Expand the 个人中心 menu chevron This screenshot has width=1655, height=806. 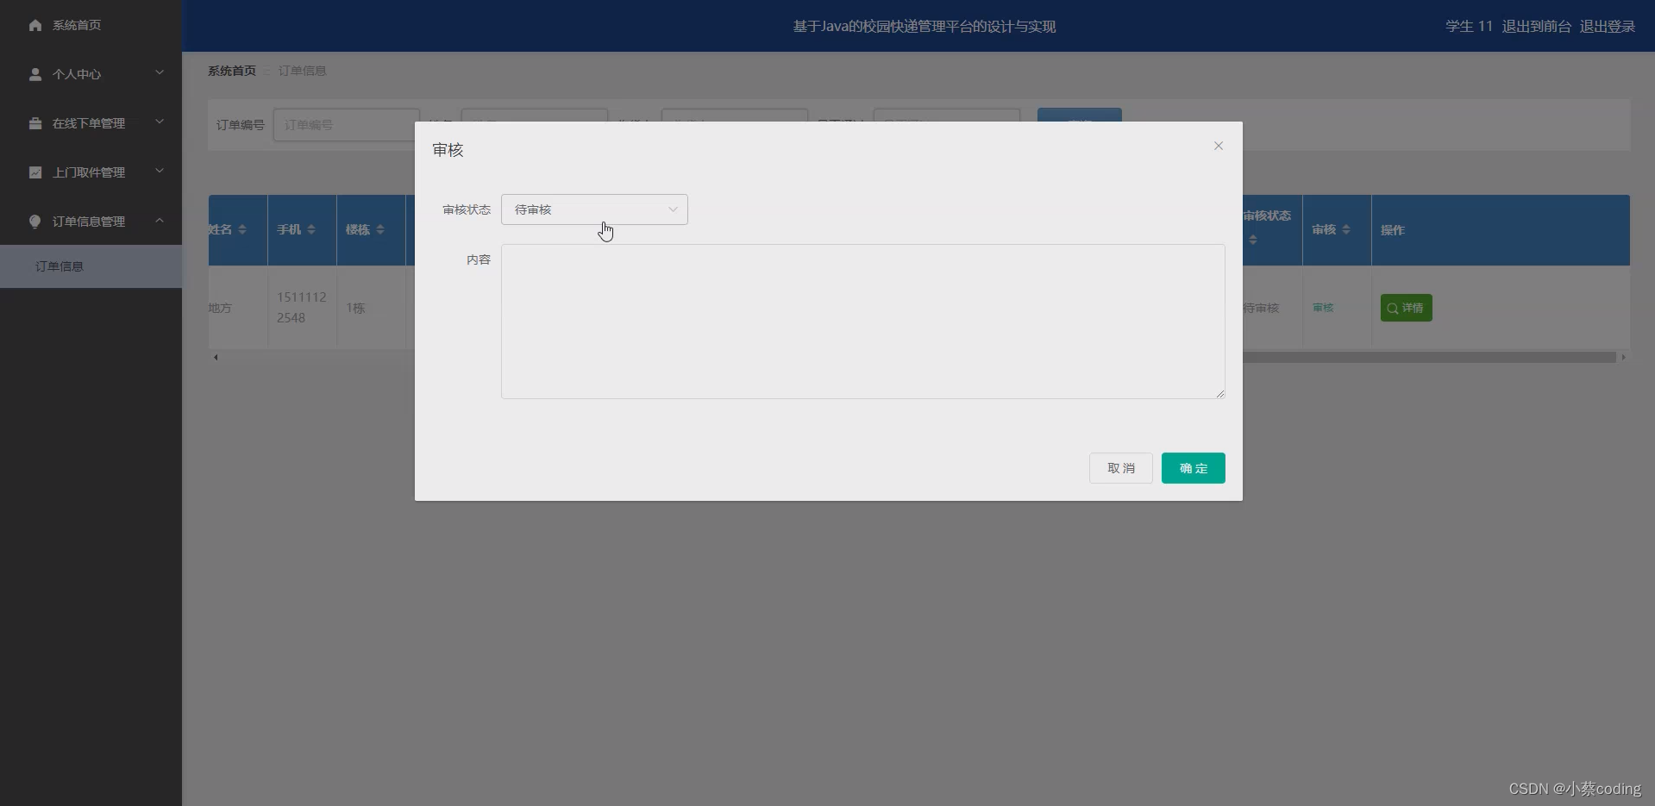(160, 73)
